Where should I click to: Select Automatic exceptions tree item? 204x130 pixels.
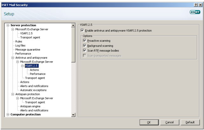[x=33, y=90]
